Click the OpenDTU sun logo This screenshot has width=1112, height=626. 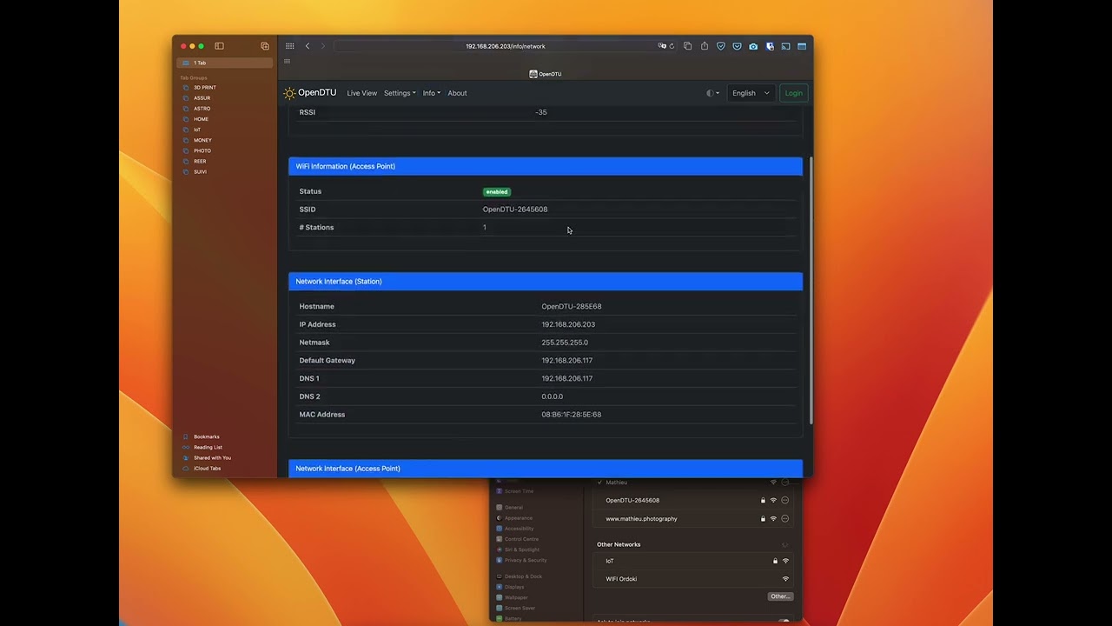pyautogui.click(x=289, y=93)
